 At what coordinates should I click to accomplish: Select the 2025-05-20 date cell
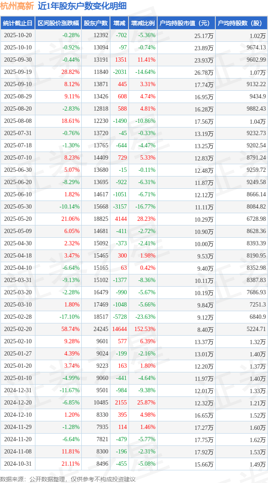click(x=18, y=219)
